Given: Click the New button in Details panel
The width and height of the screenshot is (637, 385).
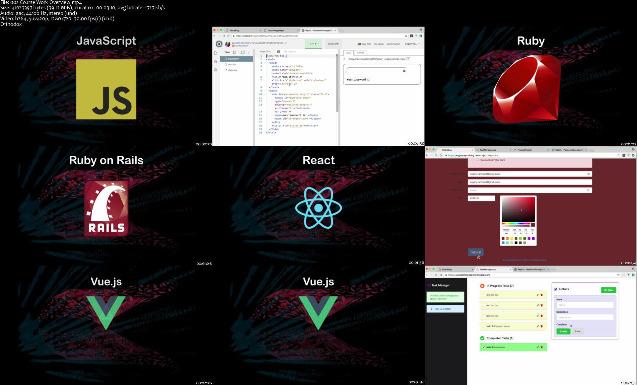Looking at the screenshot, I should click(608, 290).
